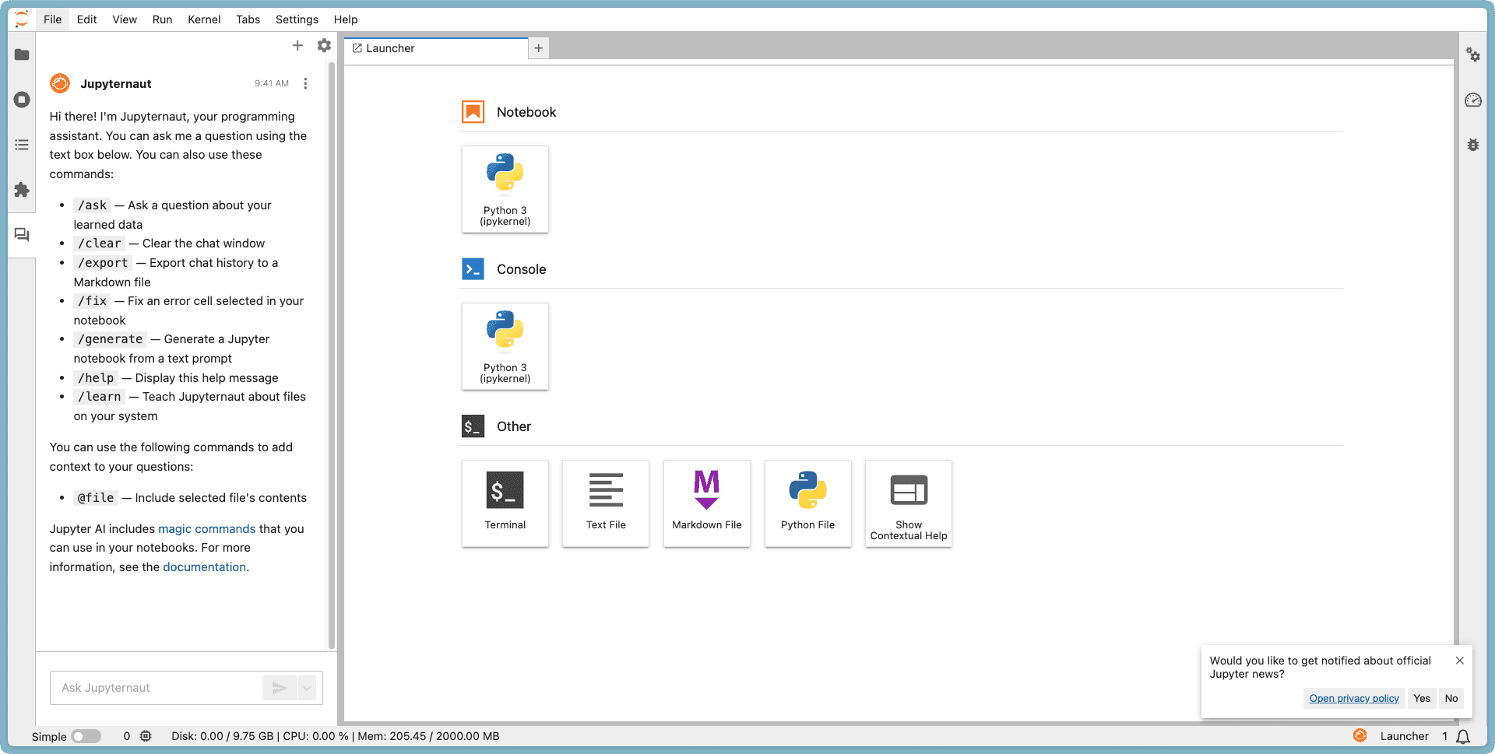Click Jupyternaut icon in status bar

point(1360,736)
